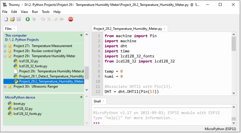The width and height of the screenshot is (241, 133).
Task: Click up arrow of editor scrollbar
Action: (x=234, y=34)
